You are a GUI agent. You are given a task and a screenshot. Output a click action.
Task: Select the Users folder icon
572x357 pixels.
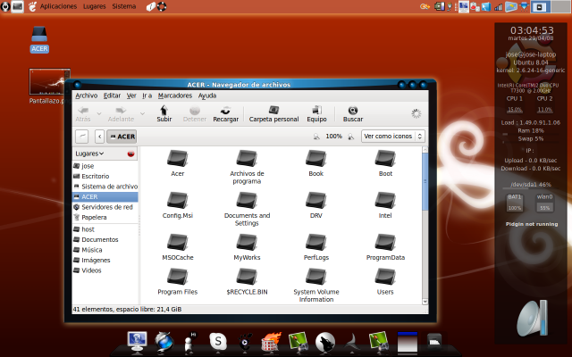click(385, 277)
